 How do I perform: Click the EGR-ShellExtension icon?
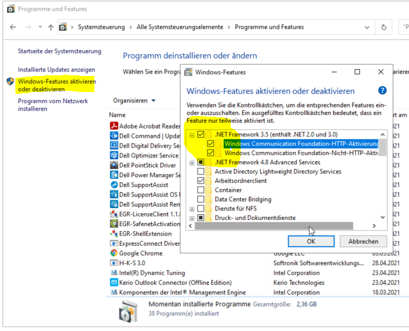coord(114,233)
